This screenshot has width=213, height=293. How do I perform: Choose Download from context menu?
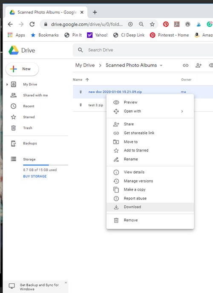[x=150, y=207]
